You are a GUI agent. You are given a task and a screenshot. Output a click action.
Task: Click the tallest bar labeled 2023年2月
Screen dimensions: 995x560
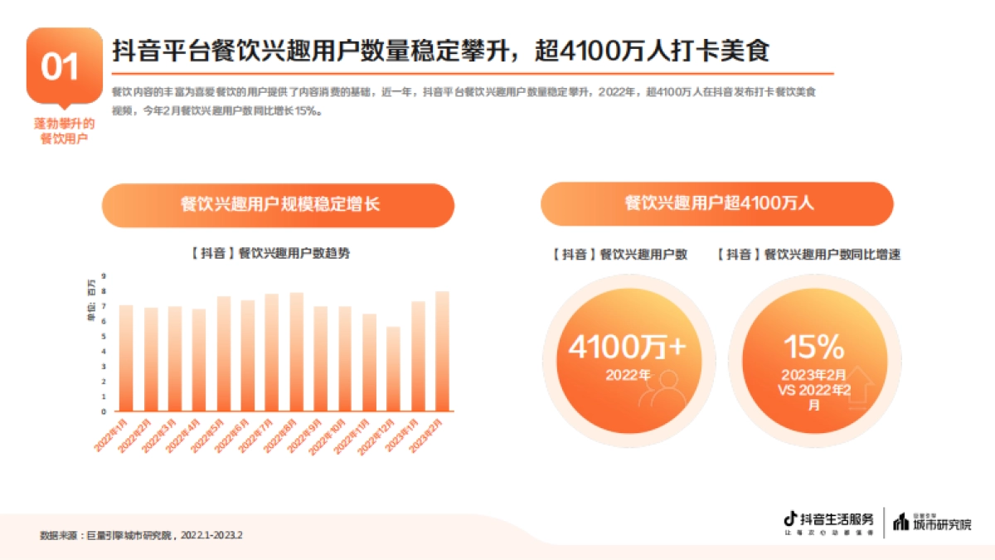(x=443, y=348)
